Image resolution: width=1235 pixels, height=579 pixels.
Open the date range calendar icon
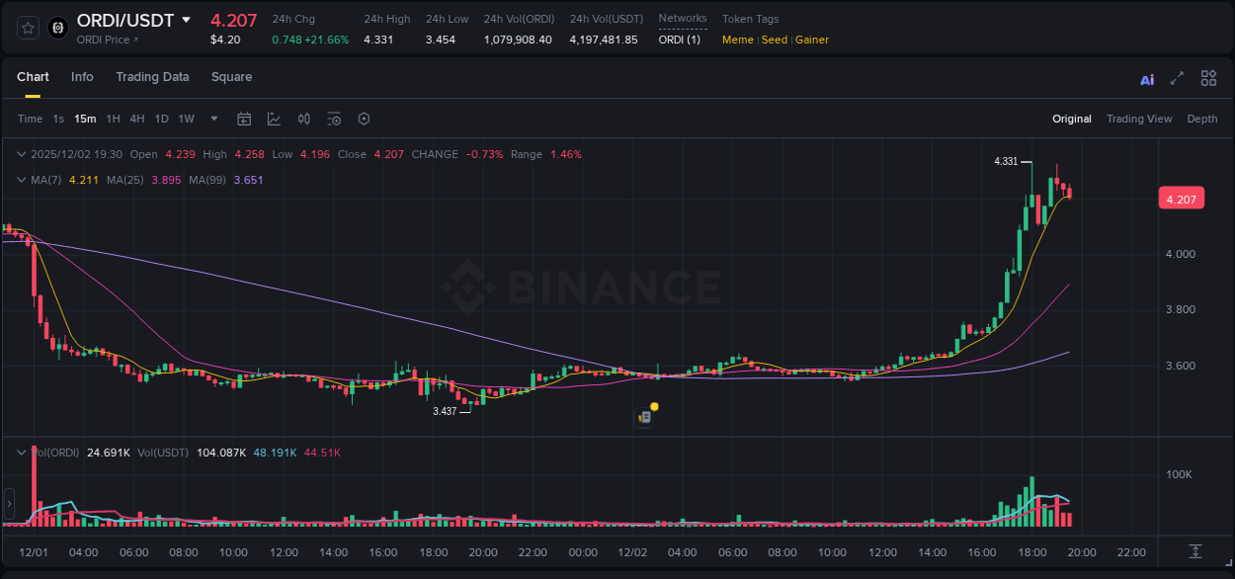tap(244, 119)
